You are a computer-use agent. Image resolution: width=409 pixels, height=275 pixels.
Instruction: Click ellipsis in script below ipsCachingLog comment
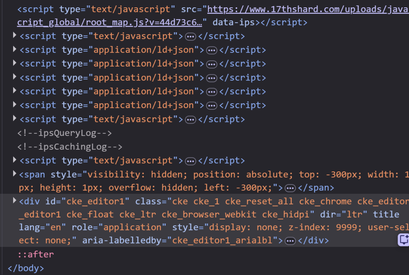tap(191, 161)
